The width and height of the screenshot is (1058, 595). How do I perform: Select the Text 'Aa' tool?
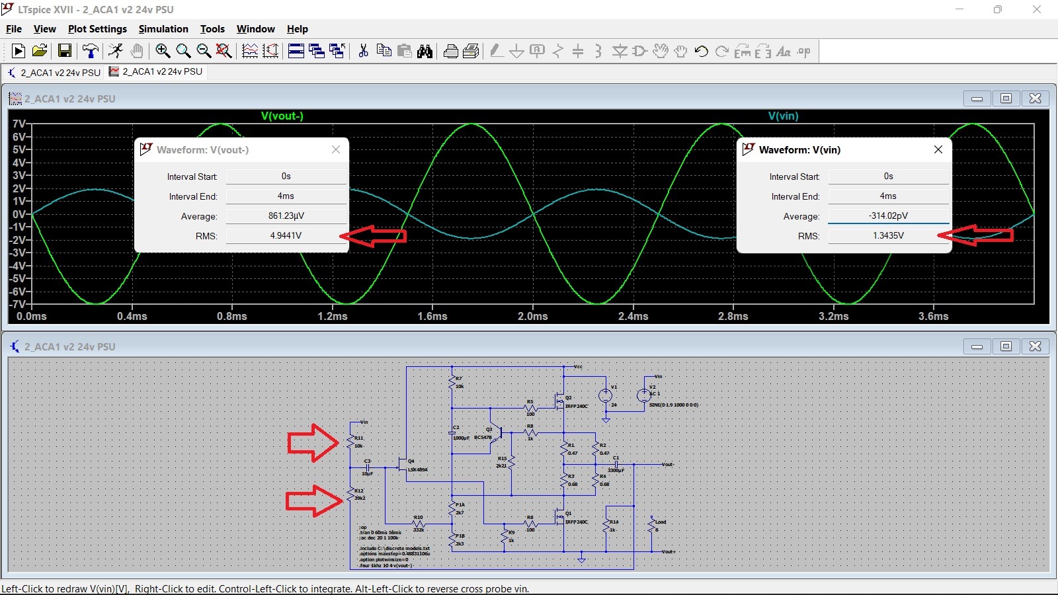[x=784, y=51]
